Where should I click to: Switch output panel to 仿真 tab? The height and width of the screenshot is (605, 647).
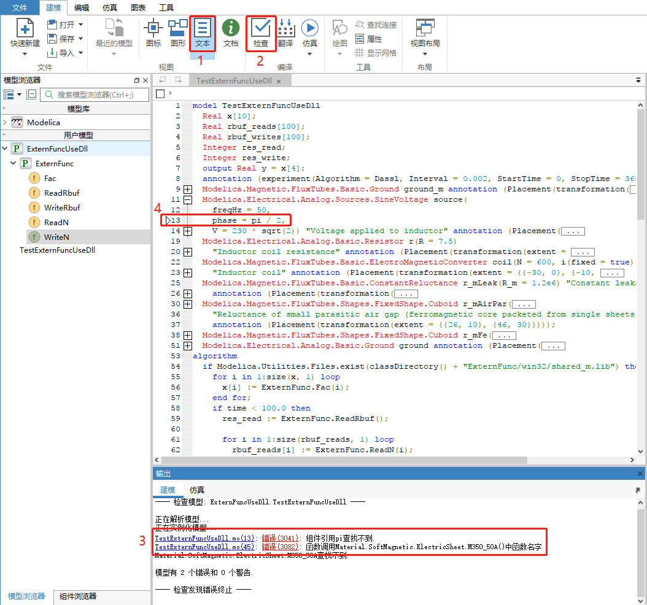click(197, 490)
